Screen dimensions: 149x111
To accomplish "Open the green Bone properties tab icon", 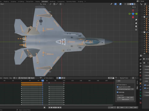I will pos(140,96).
